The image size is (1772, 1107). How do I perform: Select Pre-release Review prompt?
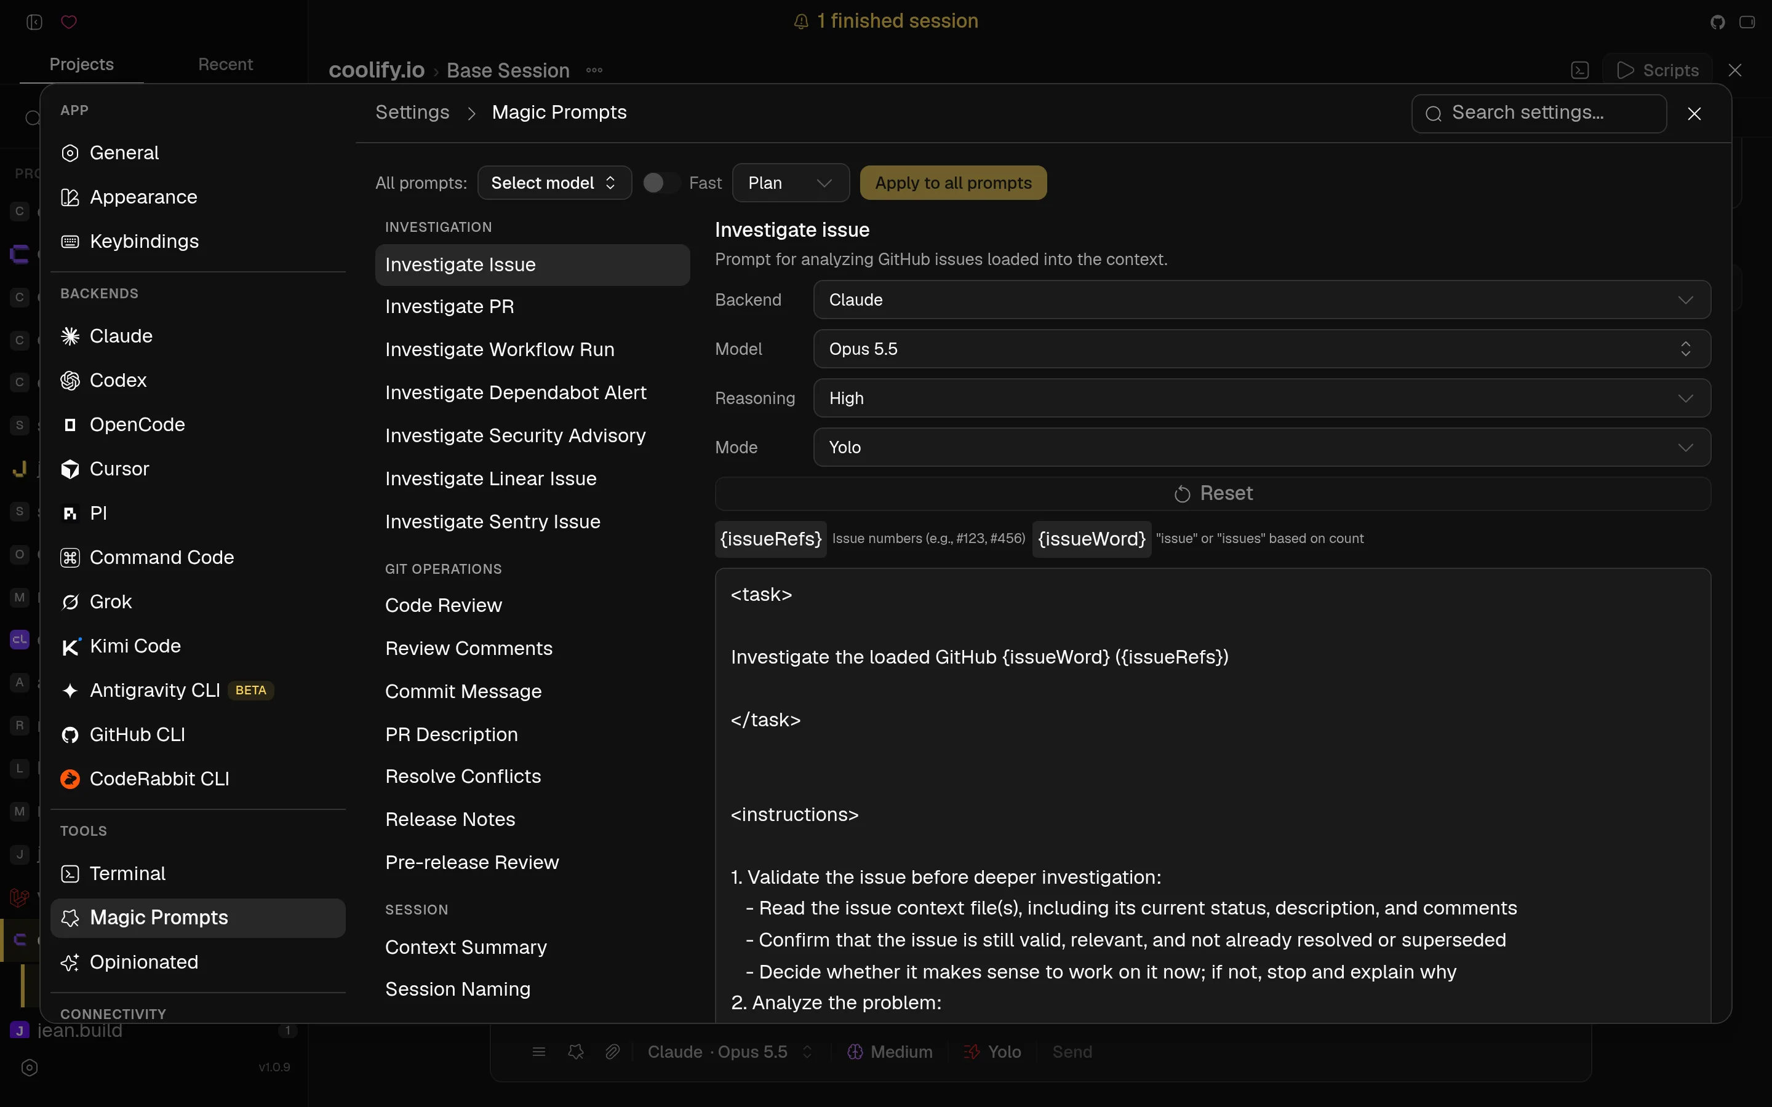532,862
